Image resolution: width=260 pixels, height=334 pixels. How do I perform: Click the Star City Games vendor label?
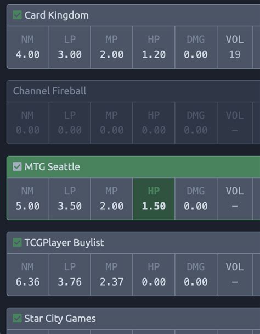point(60,319)
